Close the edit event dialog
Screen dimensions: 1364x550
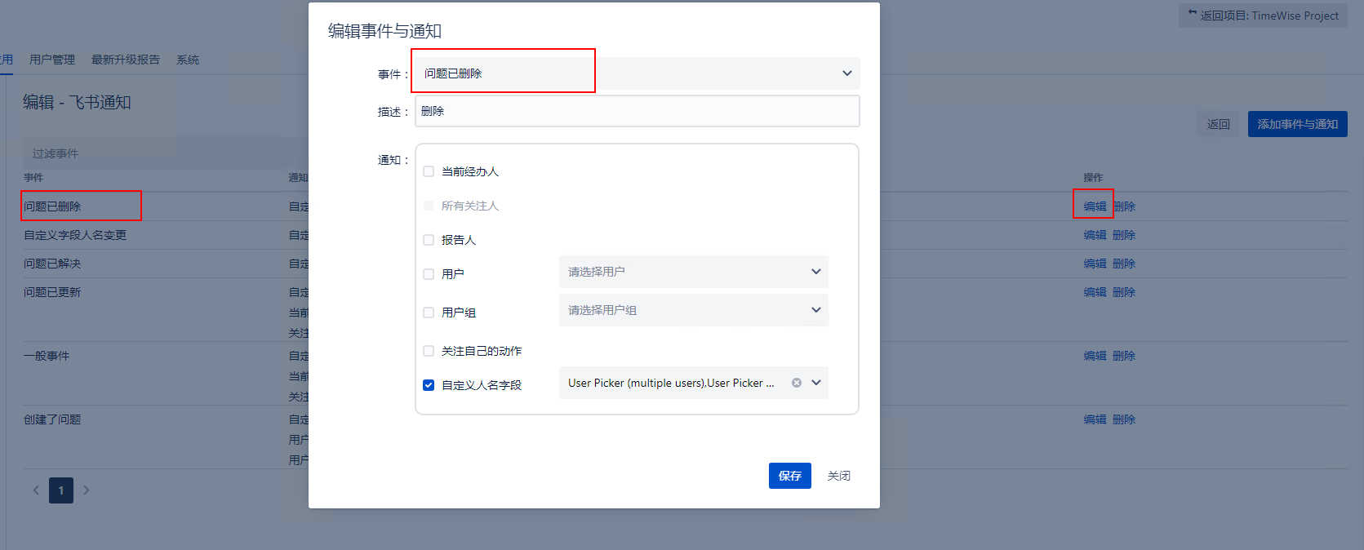(x=838, y=476)
